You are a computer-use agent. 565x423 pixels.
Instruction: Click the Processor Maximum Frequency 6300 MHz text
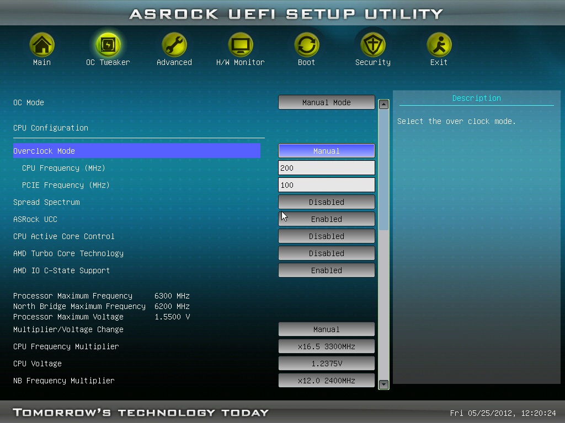point(102,296)
